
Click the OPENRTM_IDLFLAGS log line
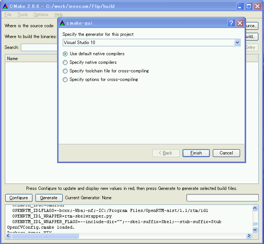point(110,210)
